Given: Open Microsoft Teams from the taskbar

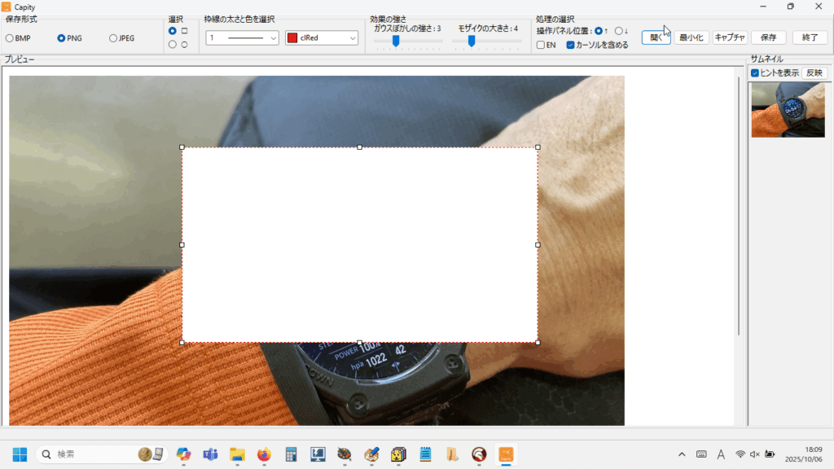Looking at the screenshot, I should point(210,454).
